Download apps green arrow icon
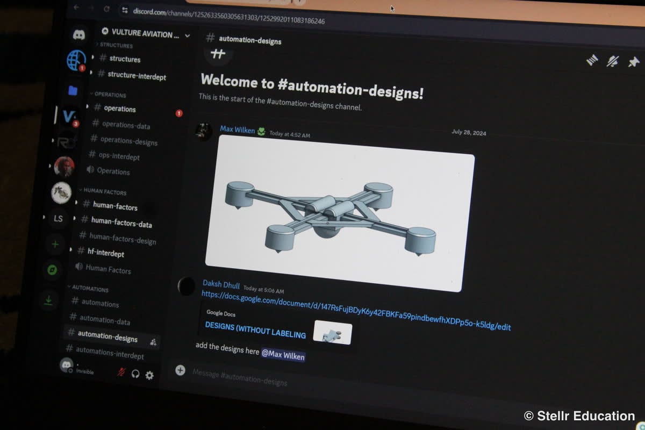645x430 pixels. pos(48,300)
